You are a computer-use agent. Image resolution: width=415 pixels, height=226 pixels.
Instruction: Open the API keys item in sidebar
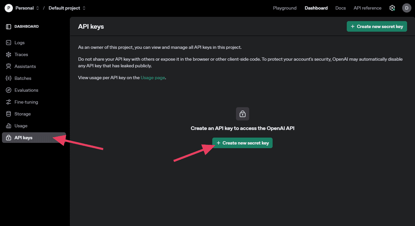[x=9, y=138]
